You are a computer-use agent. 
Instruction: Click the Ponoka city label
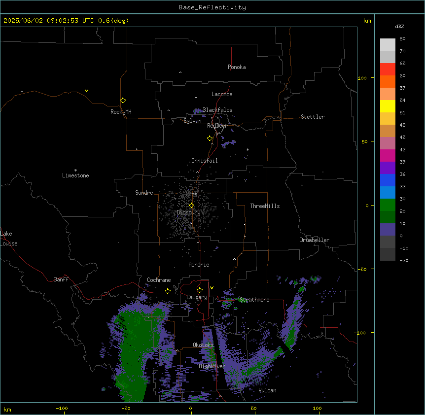[237, 67]
